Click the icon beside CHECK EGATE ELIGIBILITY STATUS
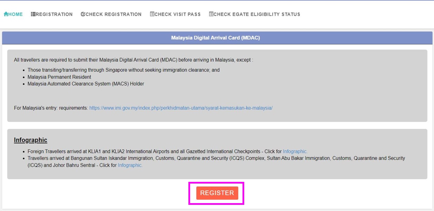Screen dimensions: 434x211 (211, 14)
